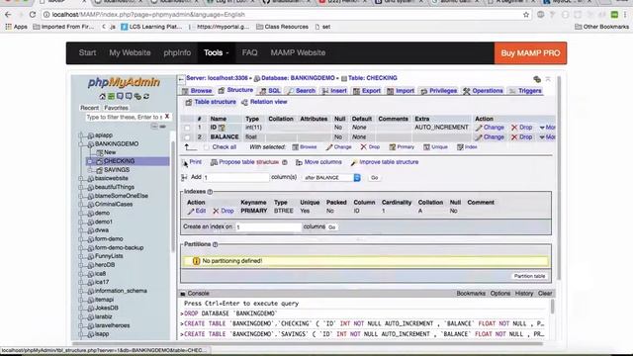Reload the navigation panel with the refresh icon
Screen dimensions: 633x356
(146, 97)
